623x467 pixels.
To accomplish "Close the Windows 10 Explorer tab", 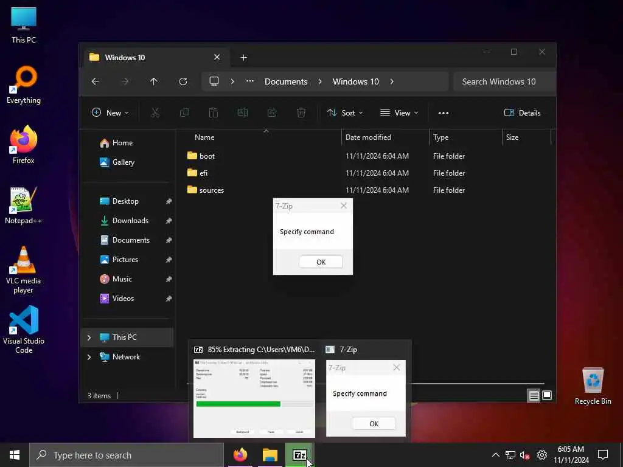I will (217, 57).
